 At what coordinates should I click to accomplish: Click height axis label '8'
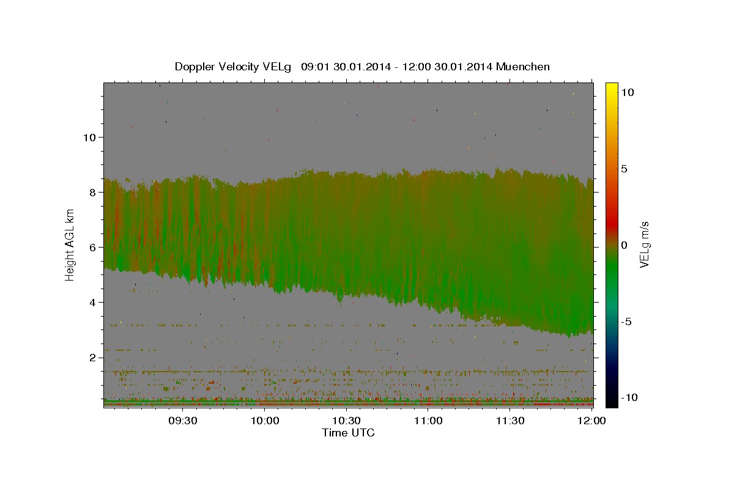91,192
